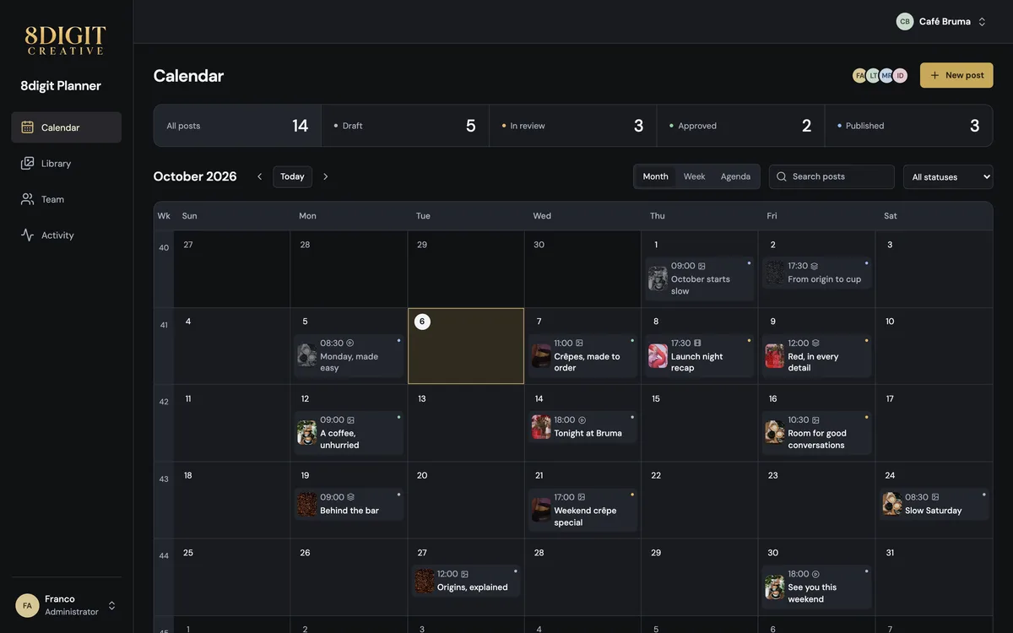This screenshot has width=1013, height=633.
Task: Open the Behind the bar post
Action: pos(349,504)
